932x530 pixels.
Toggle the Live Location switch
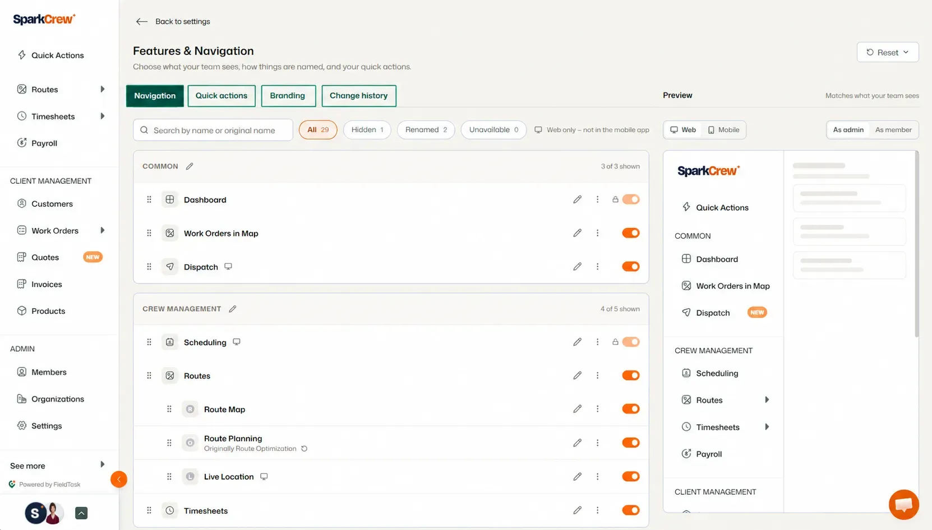(x=631, y=476)
